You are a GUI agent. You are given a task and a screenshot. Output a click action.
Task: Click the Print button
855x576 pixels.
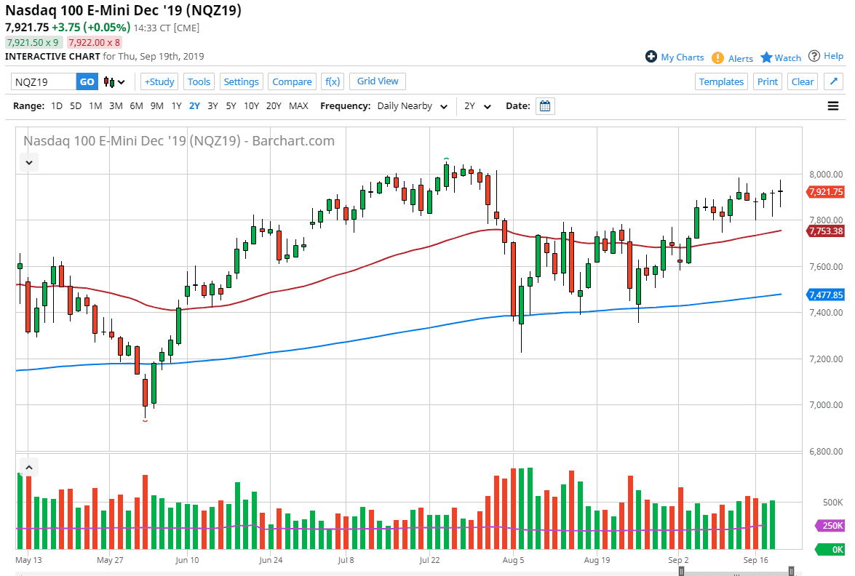pyautogui.click(x=768, y=81)
